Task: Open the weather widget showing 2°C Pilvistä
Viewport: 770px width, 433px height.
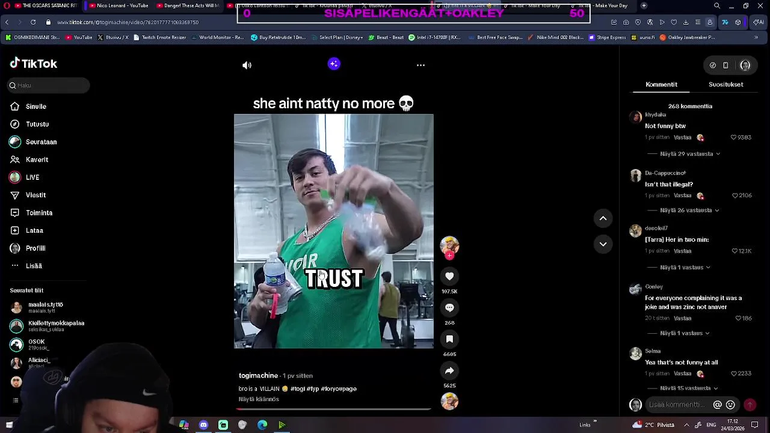Action: [x=653, y=425]
